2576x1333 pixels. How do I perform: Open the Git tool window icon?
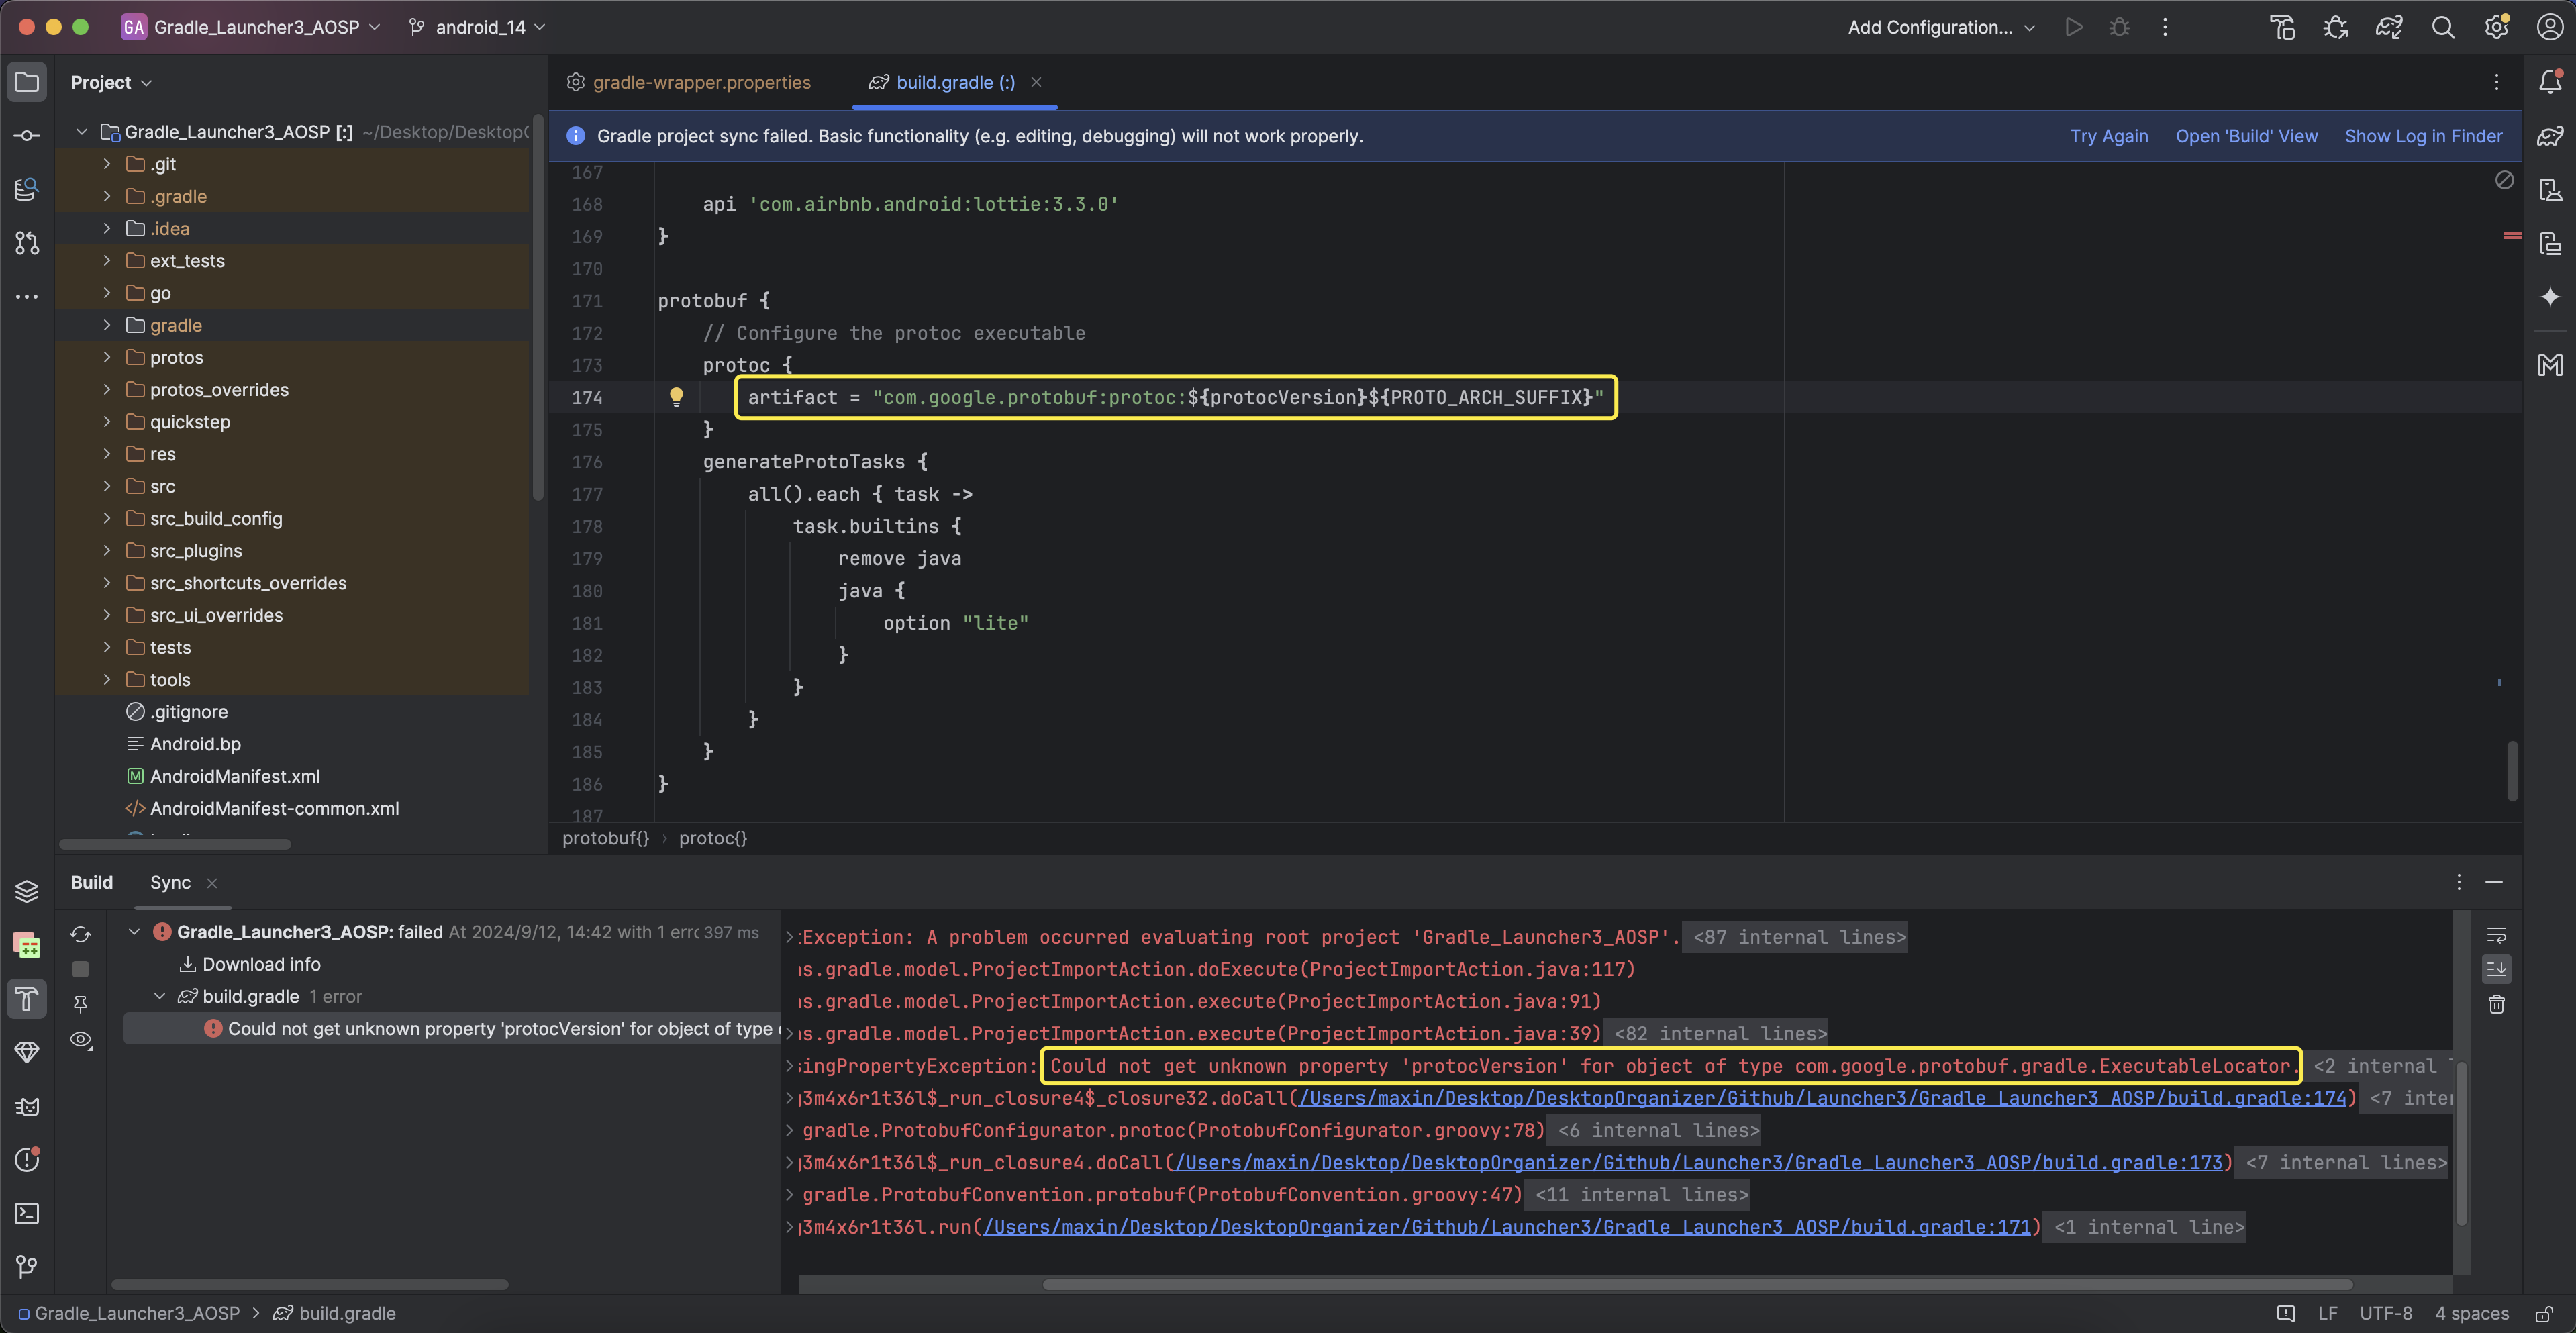(27, 1266)
